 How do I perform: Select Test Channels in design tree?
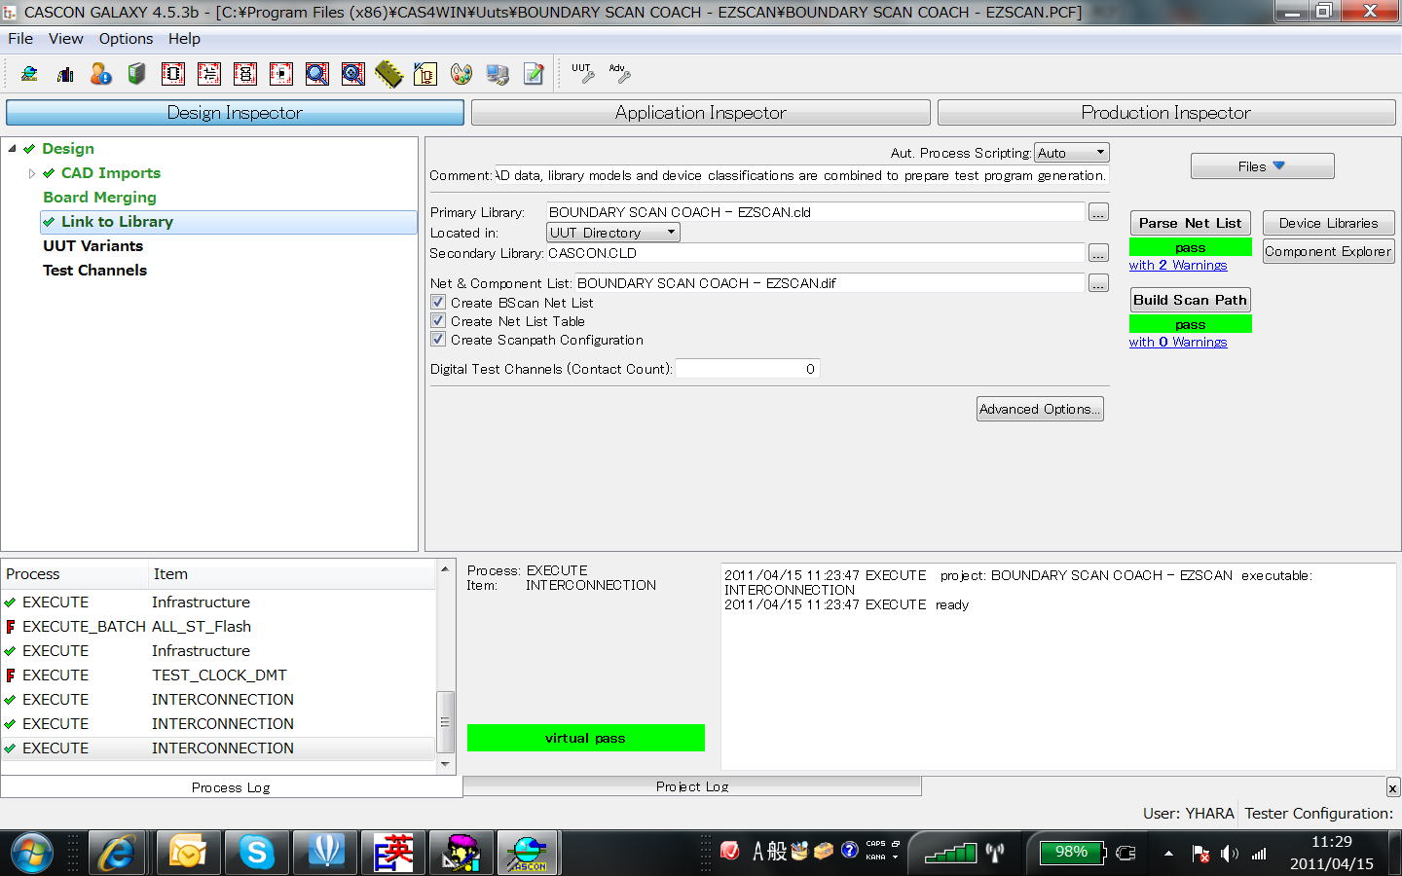pyautogui.click(x=94, y=271)
